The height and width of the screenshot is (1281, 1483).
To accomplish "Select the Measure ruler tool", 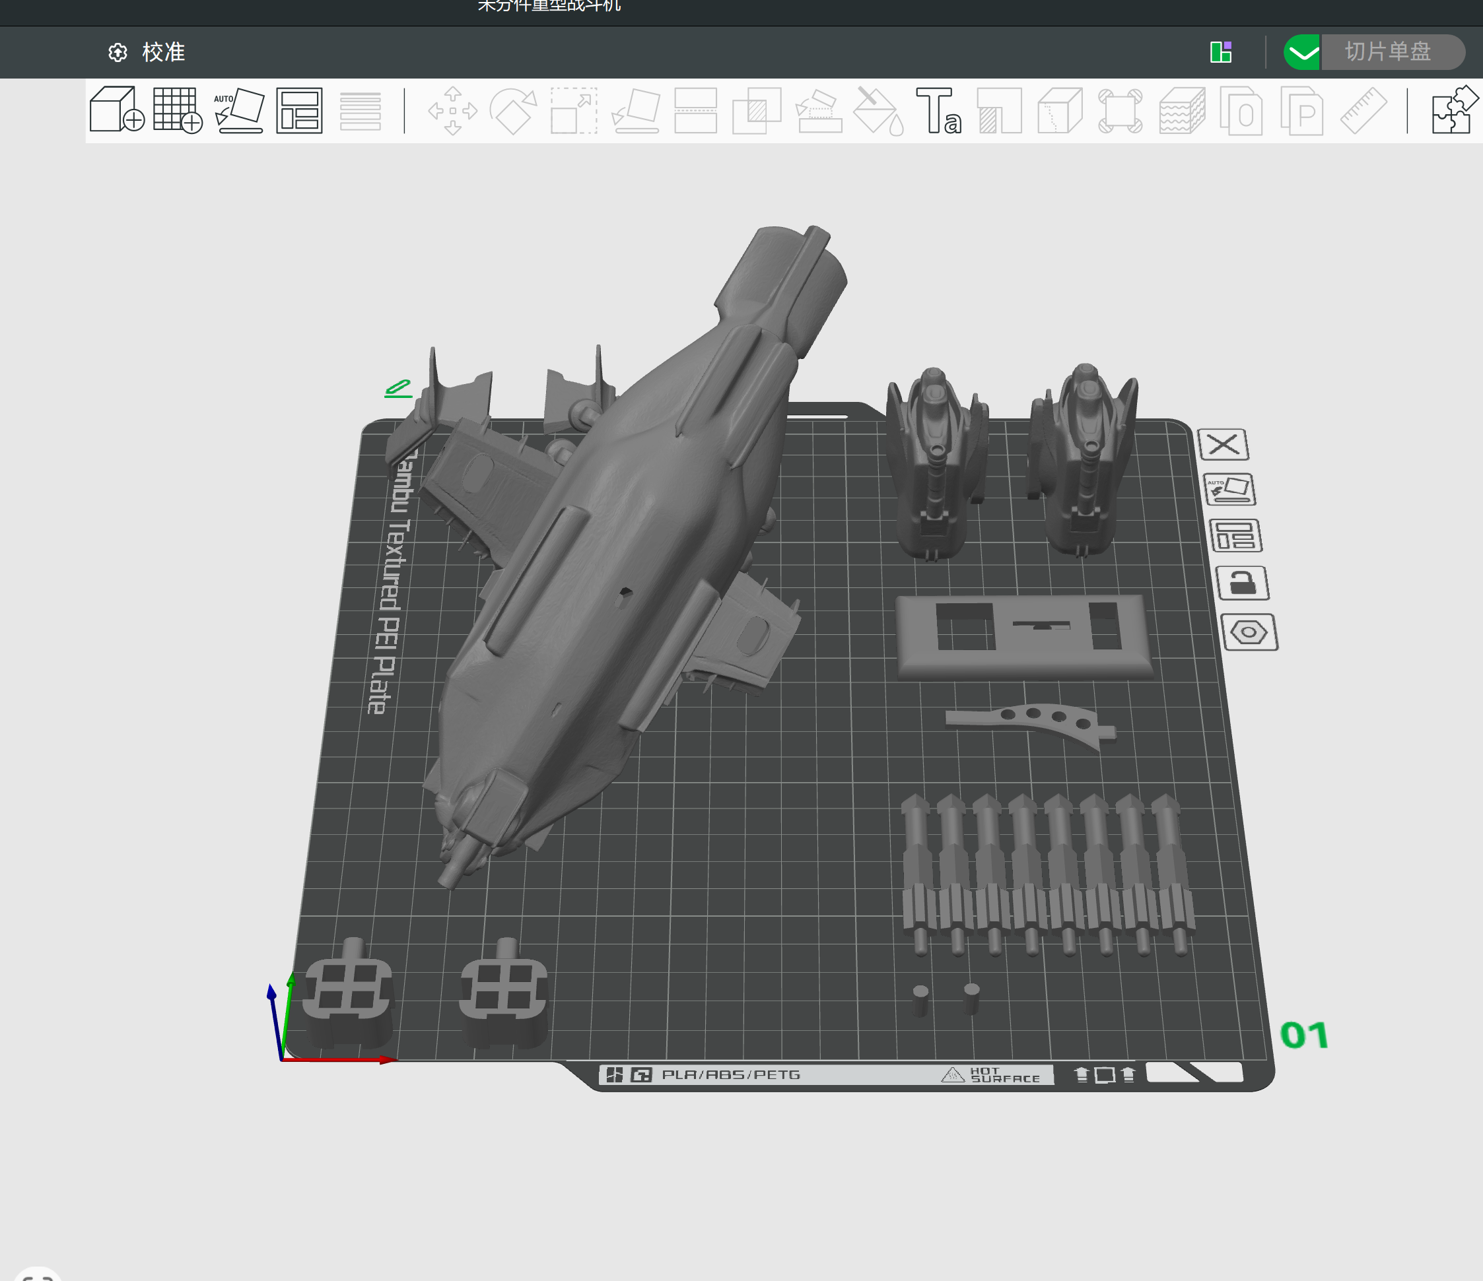I will (1363, 111).
